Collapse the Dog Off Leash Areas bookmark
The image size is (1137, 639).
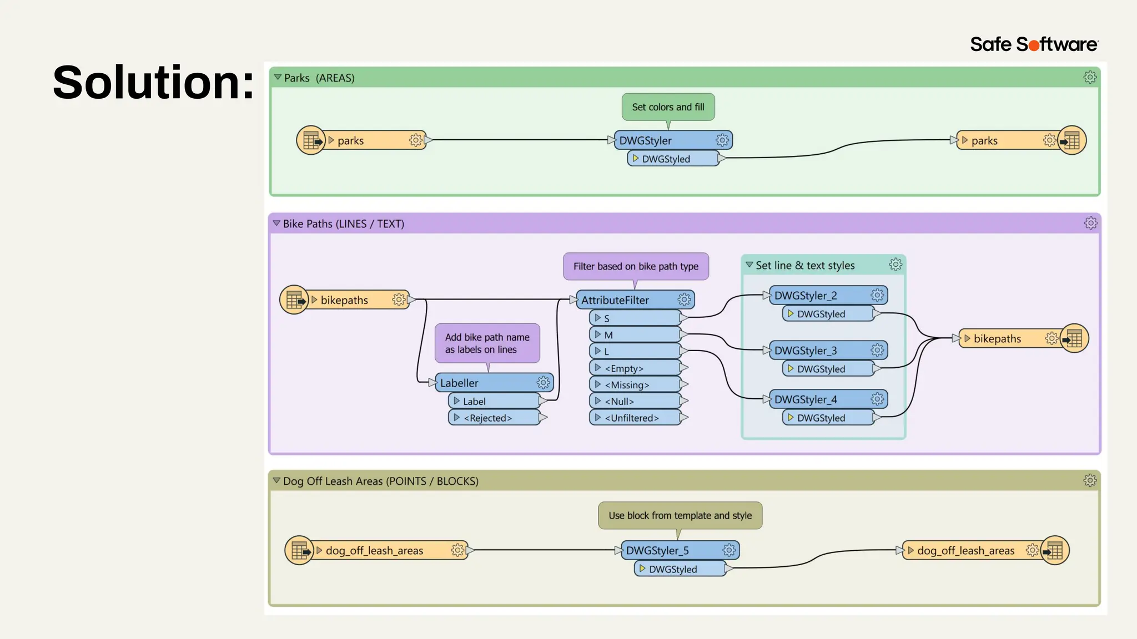click(x=276, y=481)
